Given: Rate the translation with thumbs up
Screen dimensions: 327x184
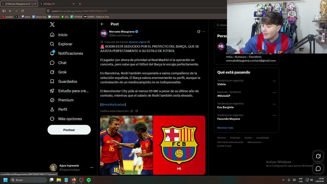Looking at the screenshot, I should click(132, 111).
